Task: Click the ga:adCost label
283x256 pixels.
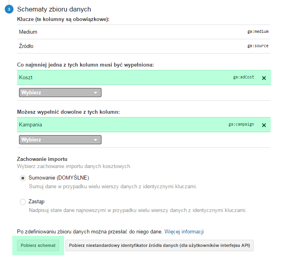Action: tap(243, 77)
